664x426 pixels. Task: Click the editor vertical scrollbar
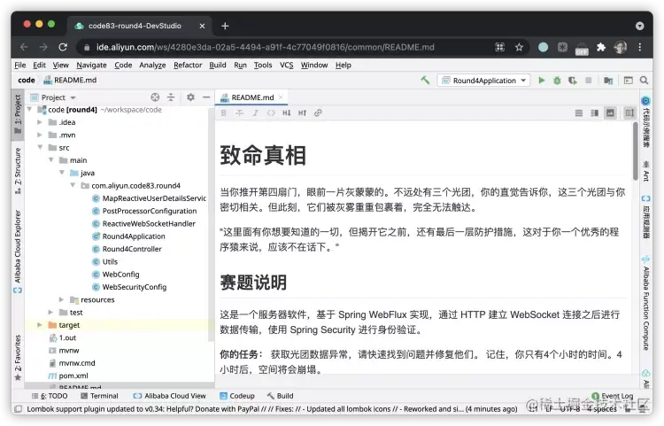635,151
